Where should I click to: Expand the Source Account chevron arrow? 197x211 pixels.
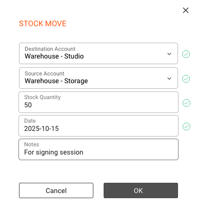(169, 79)
